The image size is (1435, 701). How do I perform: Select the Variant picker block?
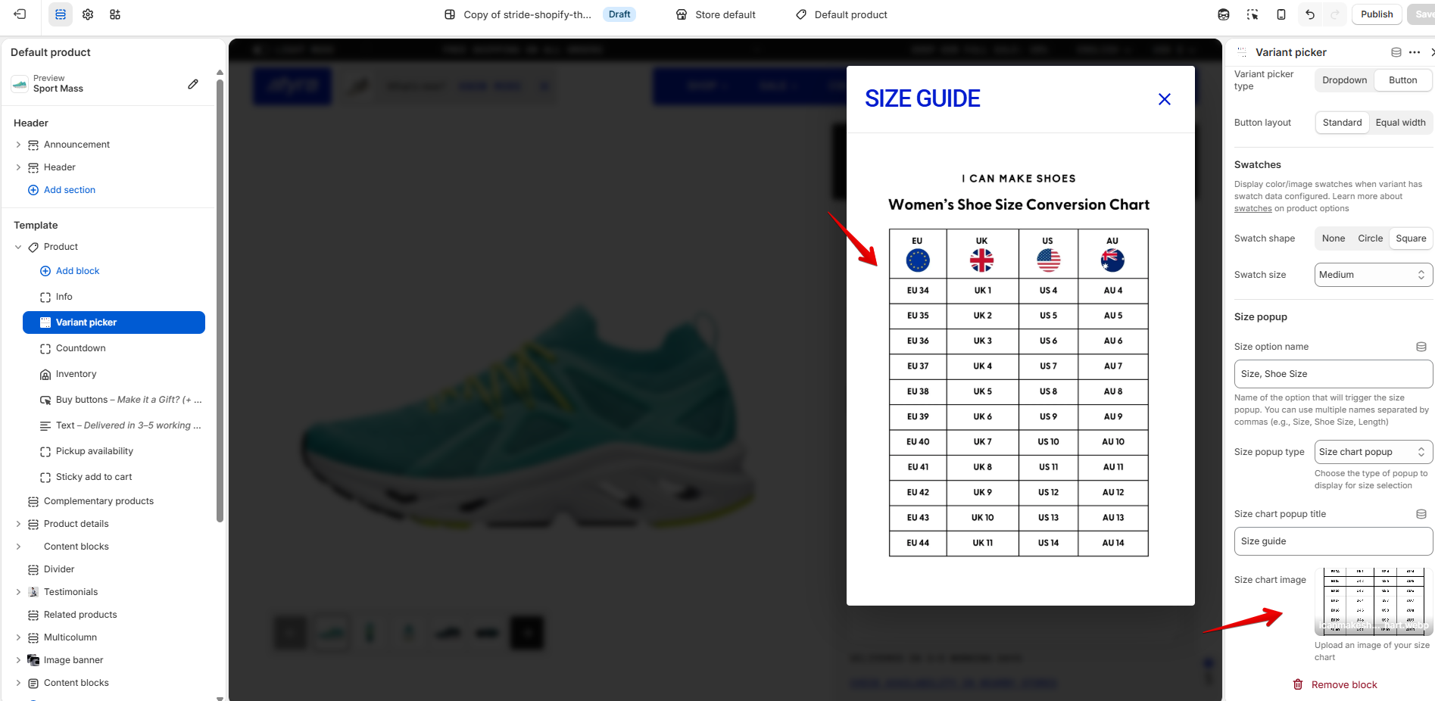(x=114, y=322)
